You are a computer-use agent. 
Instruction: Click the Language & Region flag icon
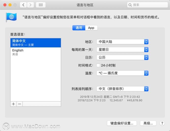[x=11, y=17]
